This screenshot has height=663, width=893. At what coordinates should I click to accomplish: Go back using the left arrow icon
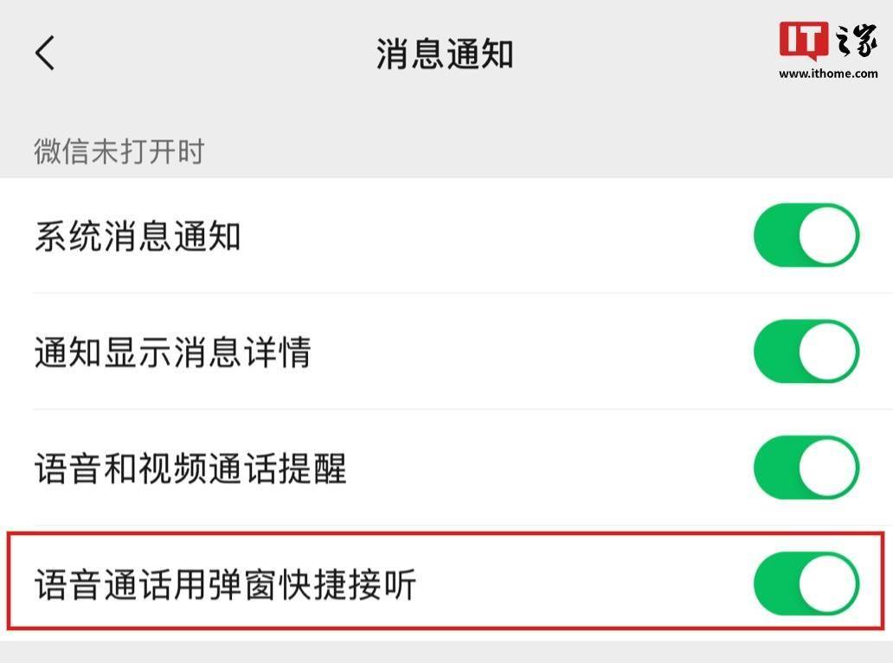45,53
